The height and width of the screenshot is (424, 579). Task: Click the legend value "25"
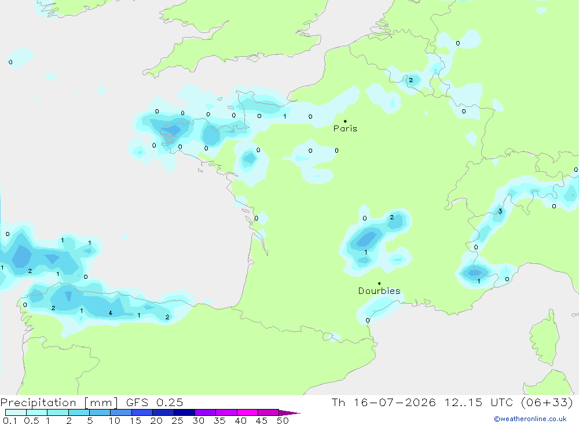coord(178,421)
